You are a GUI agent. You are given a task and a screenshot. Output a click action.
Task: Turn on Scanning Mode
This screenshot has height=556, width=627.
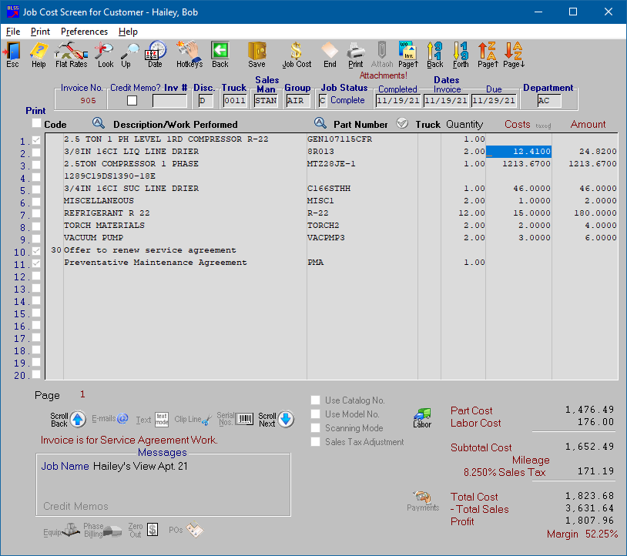[x=316, y=427]
